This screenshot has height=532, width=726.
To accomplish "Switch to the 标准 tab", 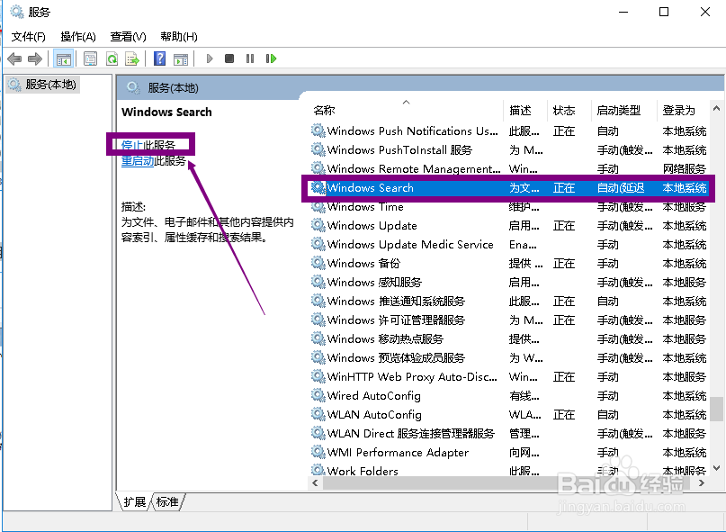I will coord(167,501).
